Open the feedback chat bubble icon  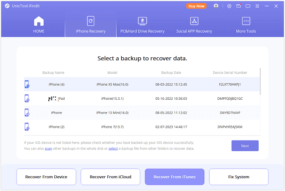[x=248, y=6]
